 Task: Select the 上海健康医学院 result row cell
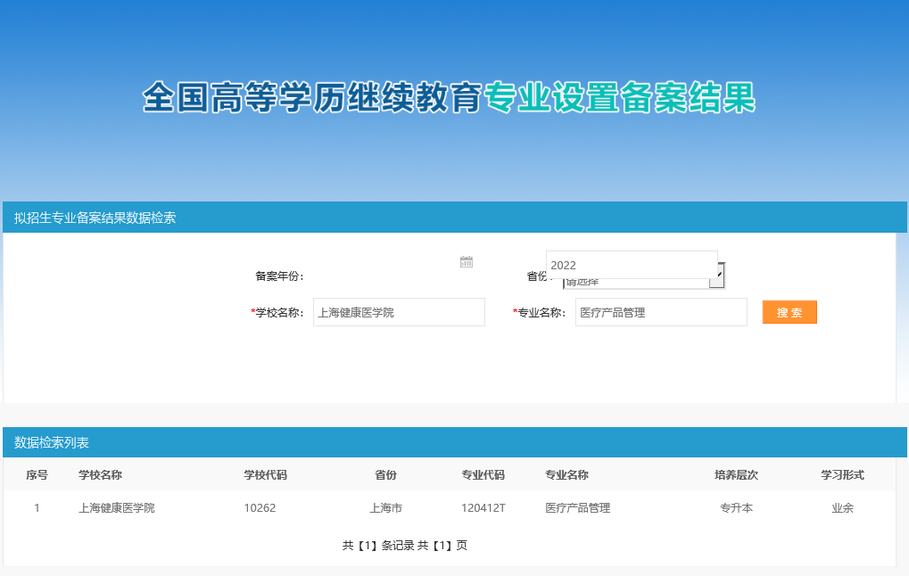117,508
